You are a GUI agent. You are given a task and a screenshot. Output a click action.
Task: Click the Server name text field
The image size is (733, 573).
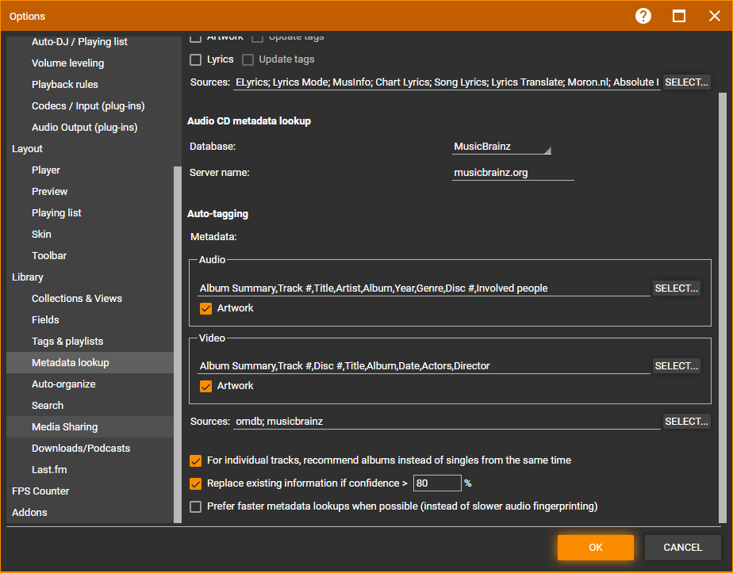click(512, 173)
